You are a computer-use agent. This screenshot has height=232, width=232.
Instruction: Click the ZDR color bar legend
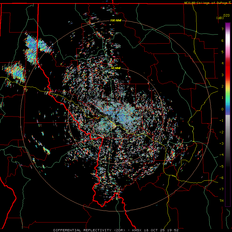(228, 114)
